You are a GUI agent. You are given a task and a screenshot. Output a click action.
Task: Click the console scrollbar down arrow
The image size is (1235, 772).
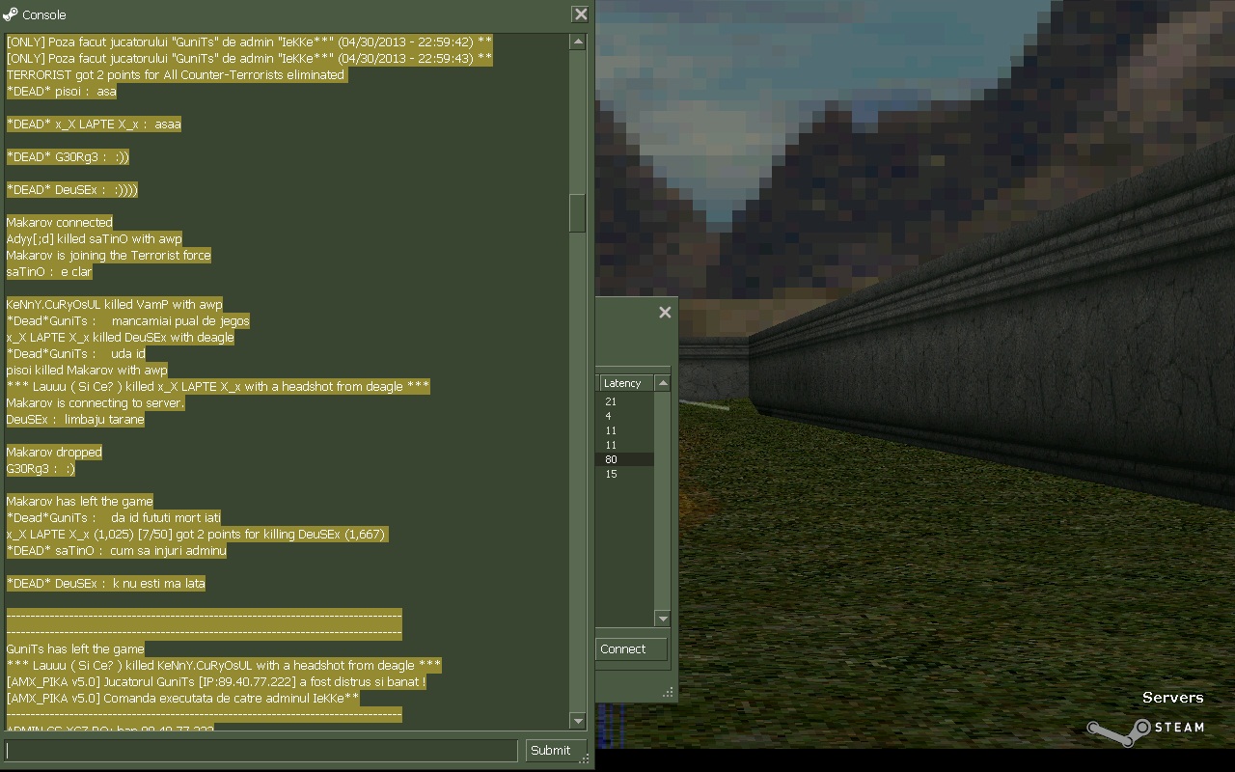click(x=578, y=721)
